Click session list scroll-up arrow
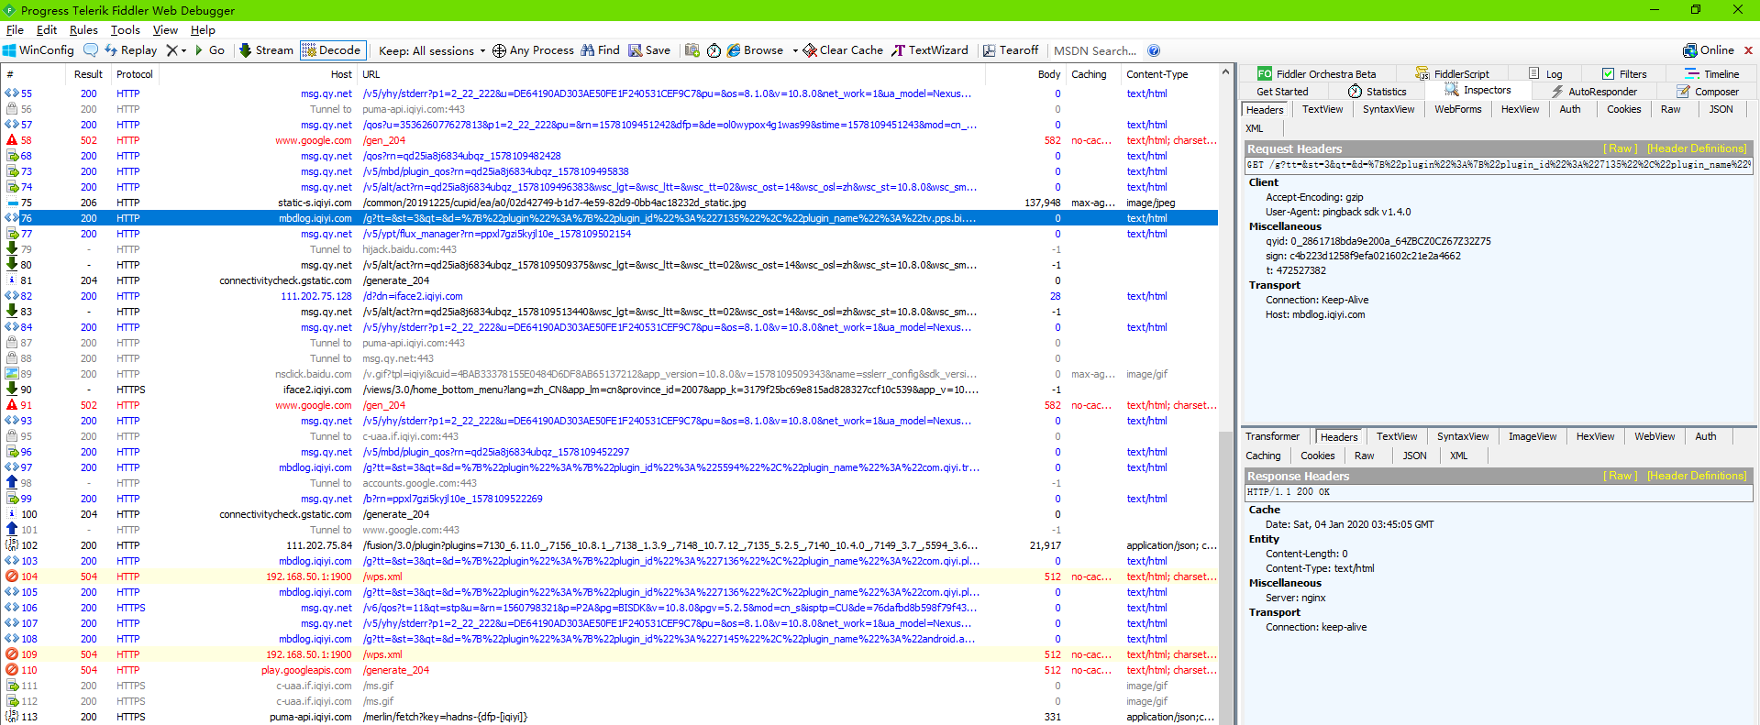The height and width of the screenshot is (725, 1760). [x=1225, y=72]
